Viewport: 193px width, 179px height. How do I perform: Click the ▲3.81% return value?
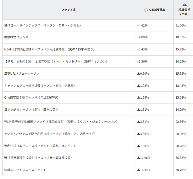point(143,122)
